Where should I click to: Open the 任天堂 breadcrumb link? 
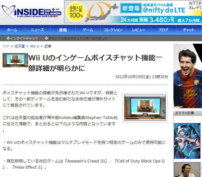point(20,46)
